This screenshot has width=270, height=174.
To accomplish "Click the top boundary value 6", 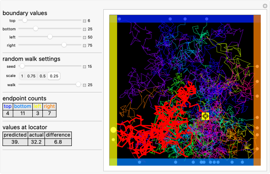I will tap(89, 21).
